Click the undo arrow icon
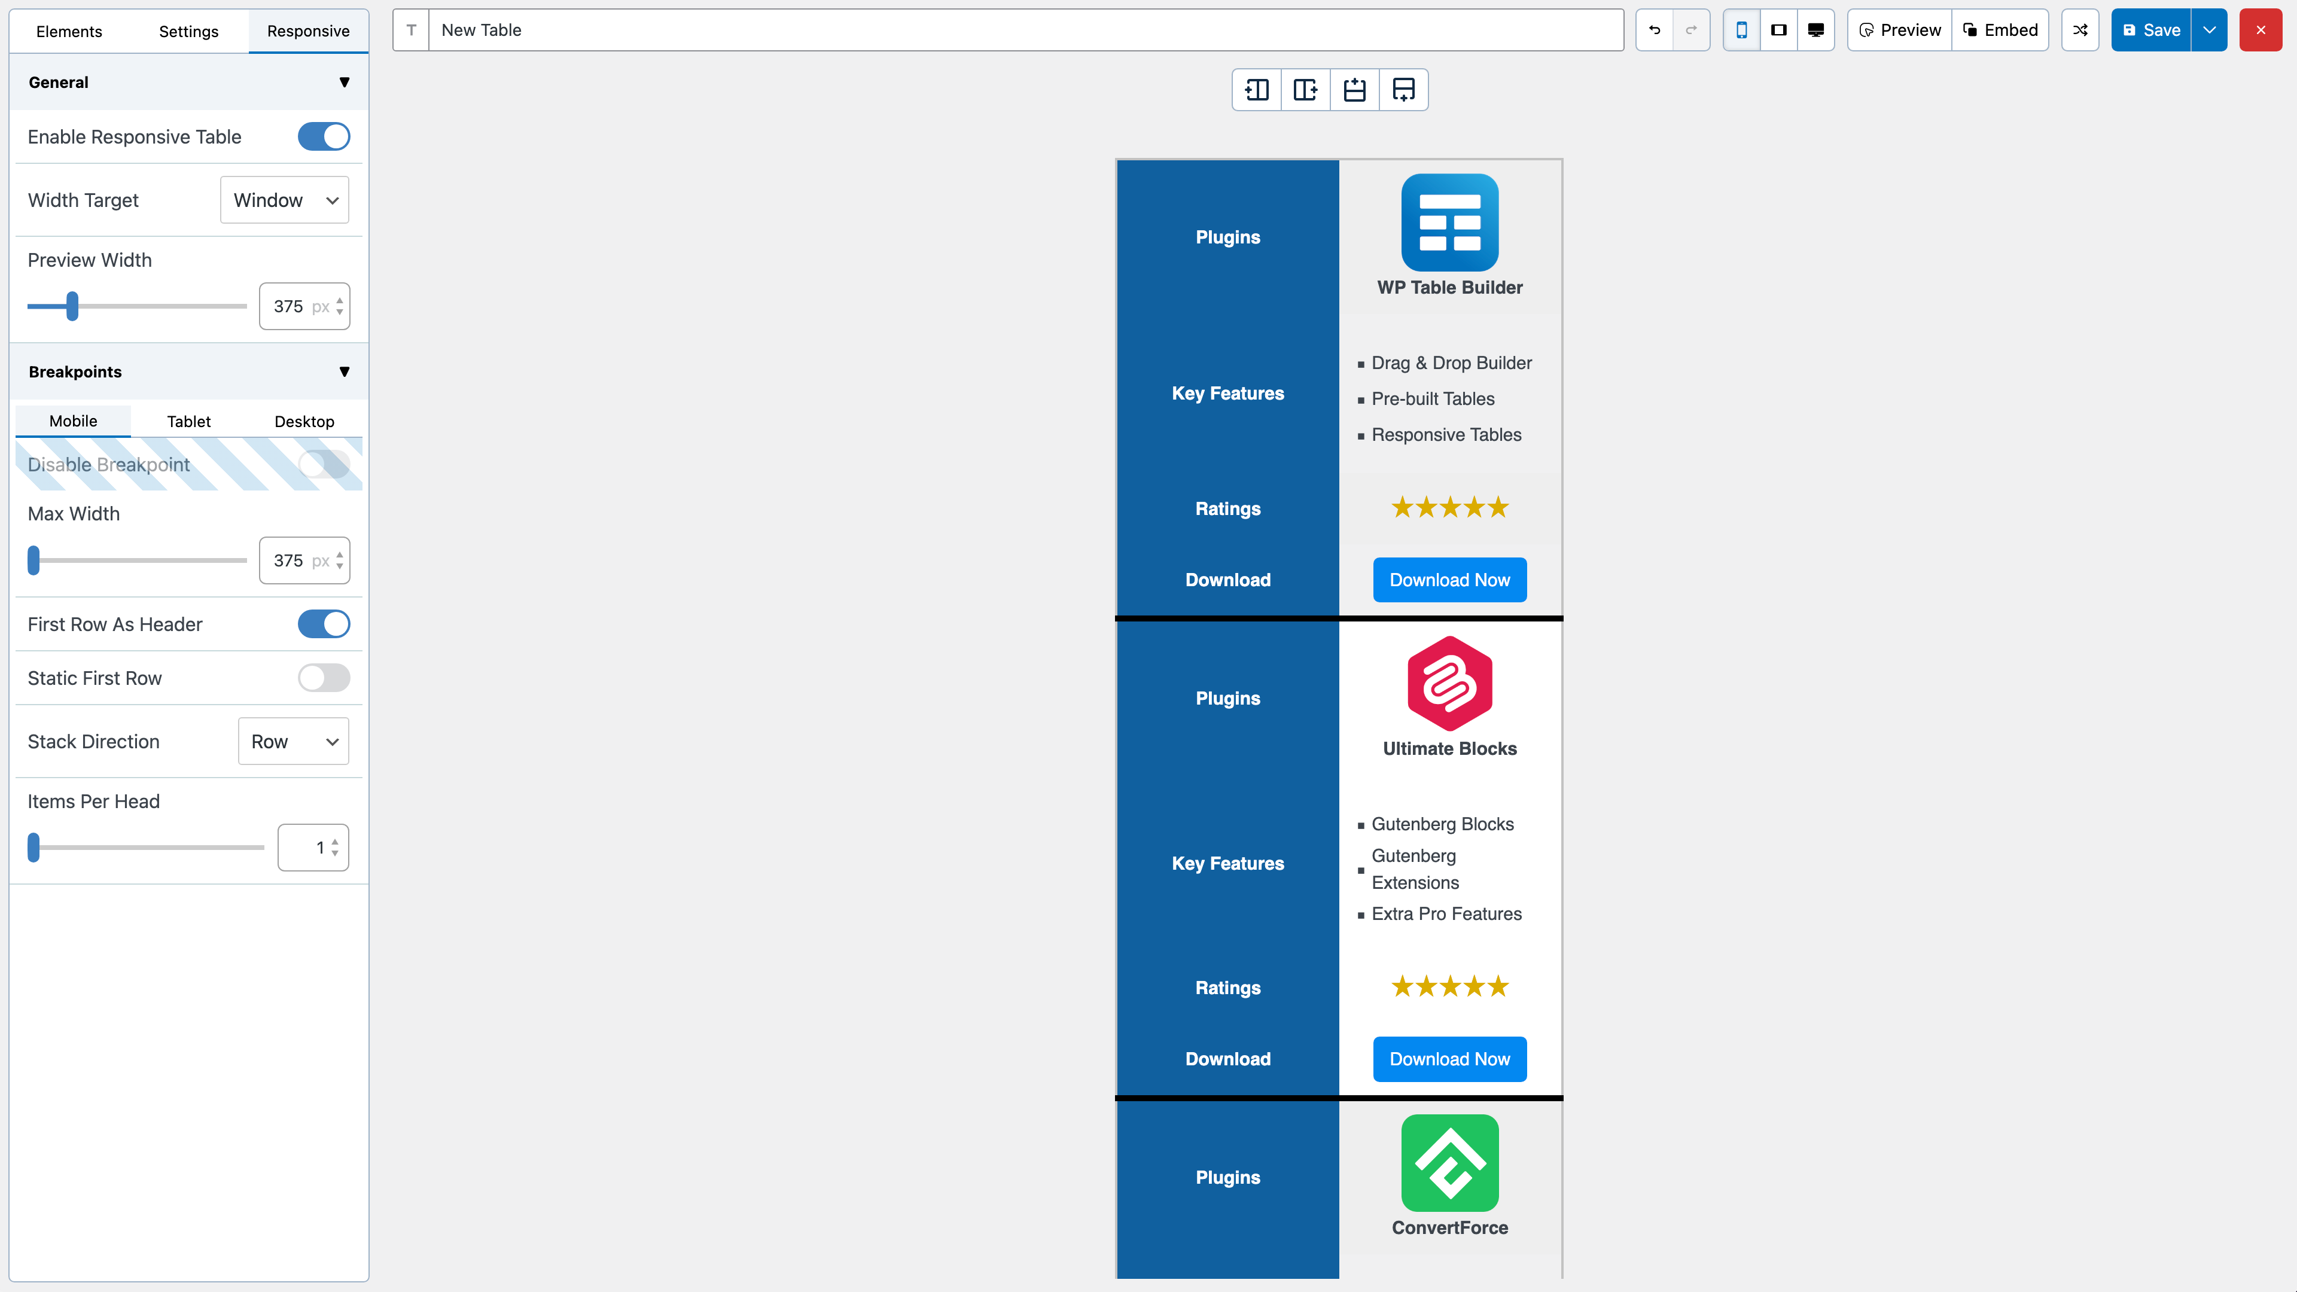Image resolution: width=2297 pixels, height=1292 pixels. [1654, 29]
